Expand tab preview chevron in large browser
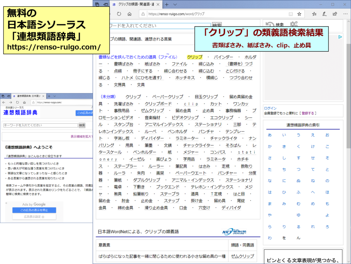 tap(175, 4)
